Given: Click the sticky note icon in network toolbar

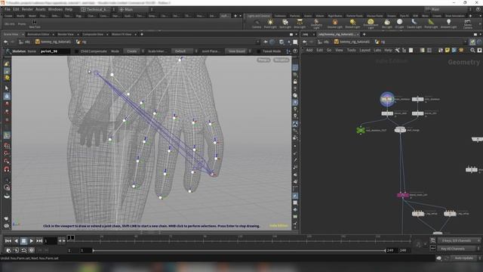Looking at the screenshot, I should click(448, 51).
